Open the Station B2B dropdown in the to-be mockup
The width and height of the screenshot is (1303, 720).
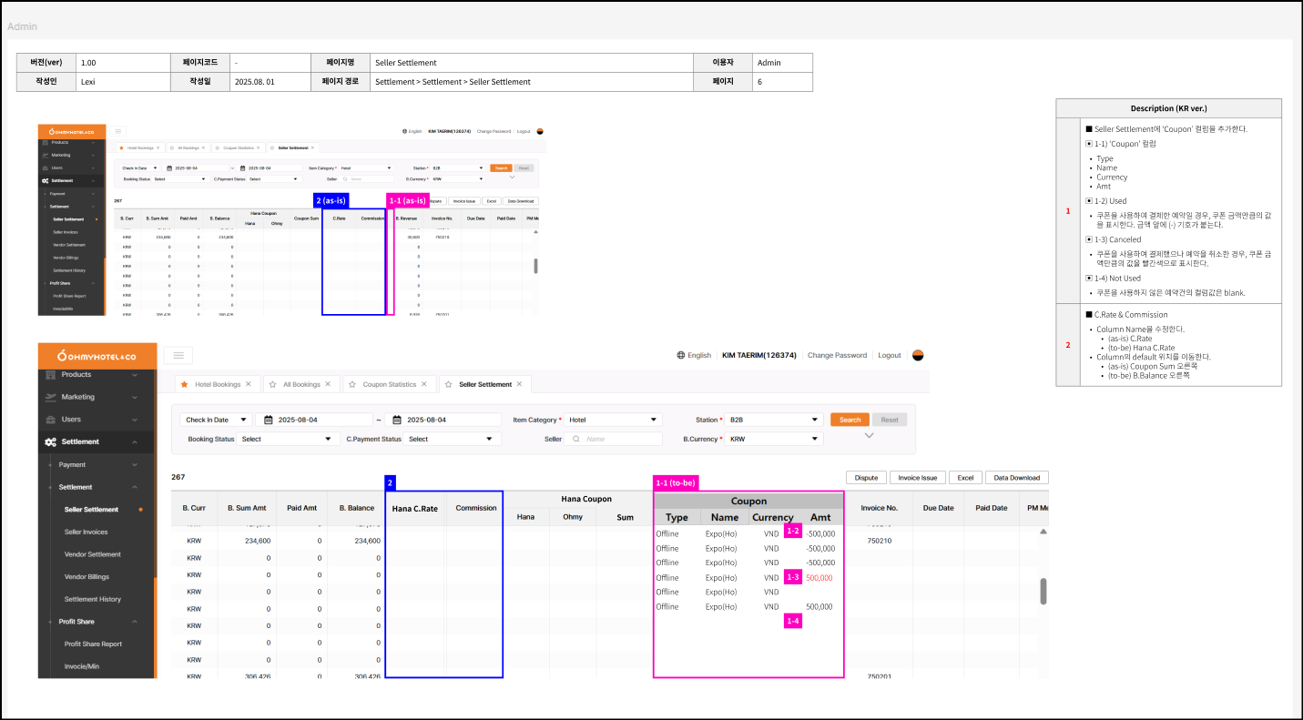tap(775, 420)
